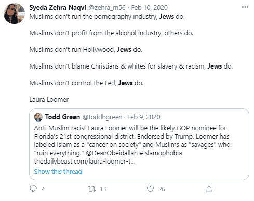254x201 pixels.
Task: Open the three-dot more options menu
Action: pyautogui.click(x=245, y=7)
